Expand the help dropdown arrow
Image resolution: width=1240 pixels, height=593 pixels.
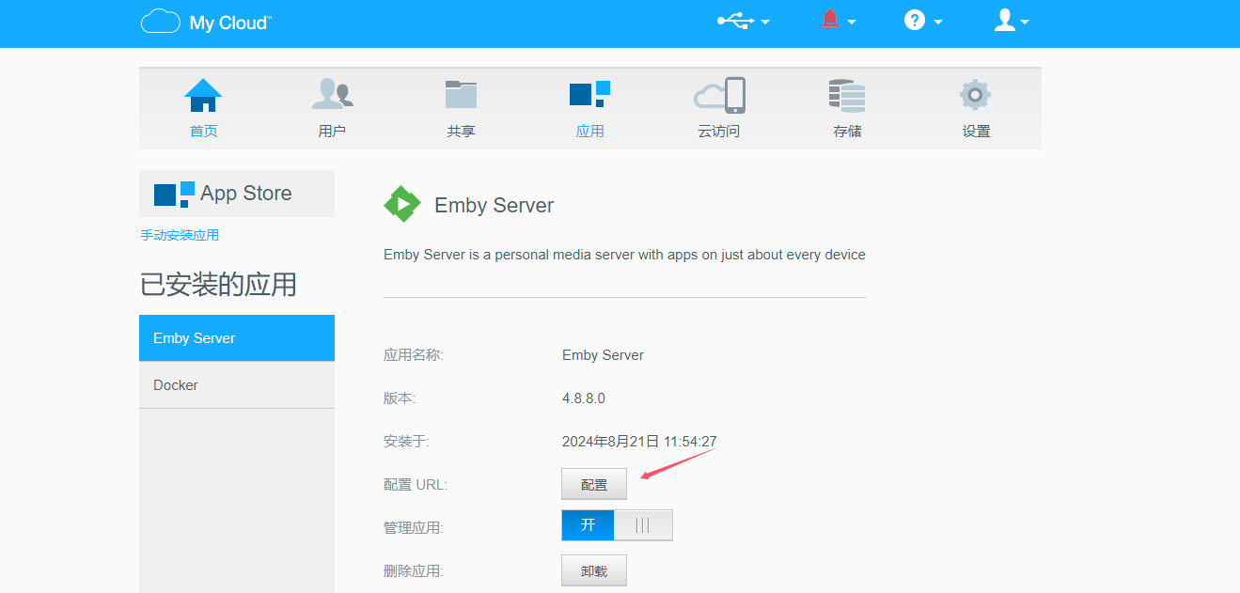click(937, 23)
